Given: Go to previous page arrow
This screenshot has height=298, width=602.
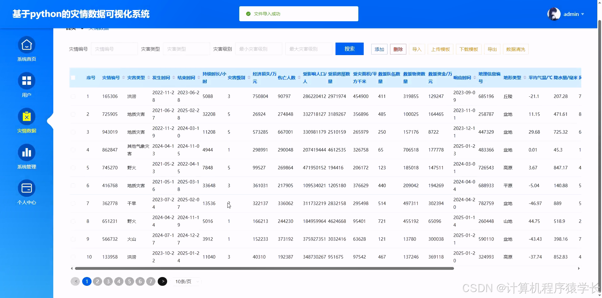Looking at the screenshot, I should coord(75,281).
